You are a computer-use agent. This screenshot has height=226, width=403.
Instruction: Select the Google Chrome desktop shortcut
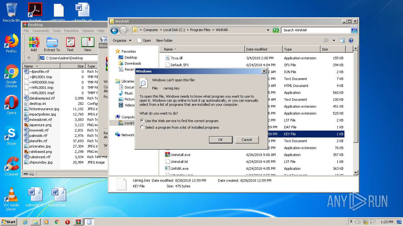(x=11, y=76)
